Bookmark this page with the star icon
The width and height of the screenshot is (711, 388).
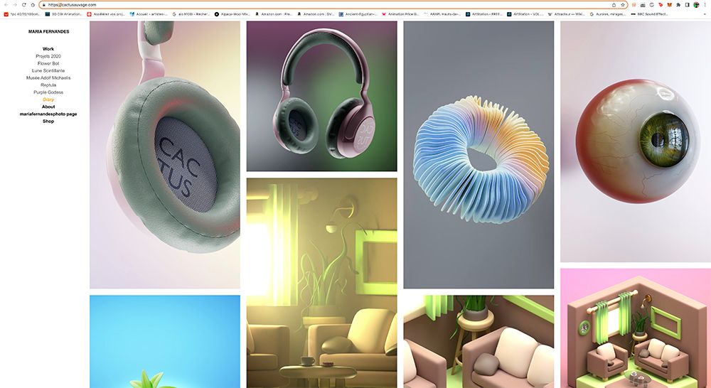[623, 4]
